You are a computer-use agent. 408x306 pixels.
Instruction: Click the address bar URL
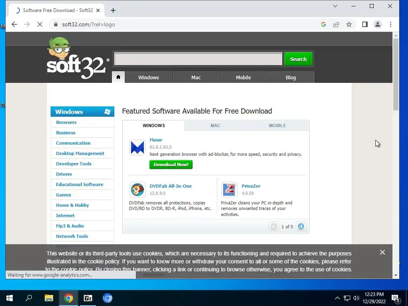(x=88, y=24)
